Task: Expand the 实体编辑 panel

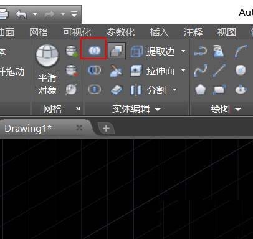Action: [136, 109]
